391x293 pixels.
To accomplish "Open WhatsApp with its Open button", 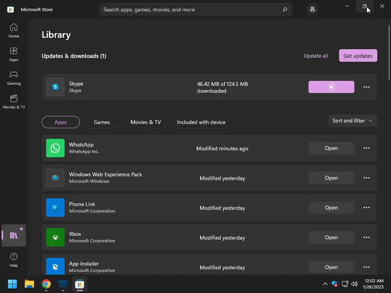I will pyautogui.click(x=331, y=148).
